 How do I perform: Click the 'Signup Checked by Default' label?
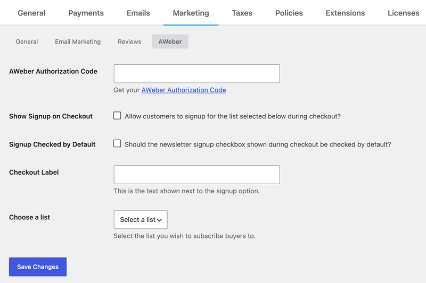(52, 144)
